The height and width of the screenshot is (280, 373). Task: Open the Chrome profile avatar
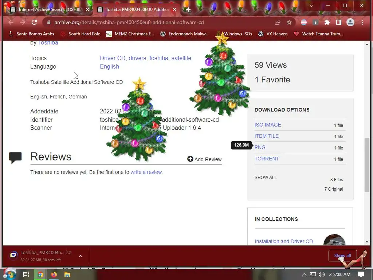pyautogui.click(x=350, y=22)
